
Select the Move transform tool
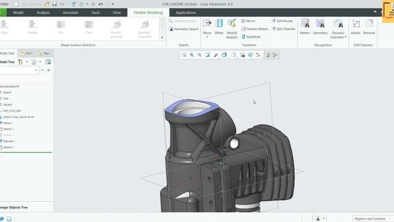coord(207,26)
